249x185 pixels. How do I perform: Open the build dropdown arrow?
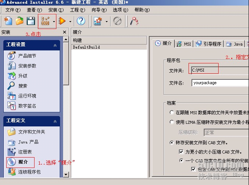pos(54,21)
